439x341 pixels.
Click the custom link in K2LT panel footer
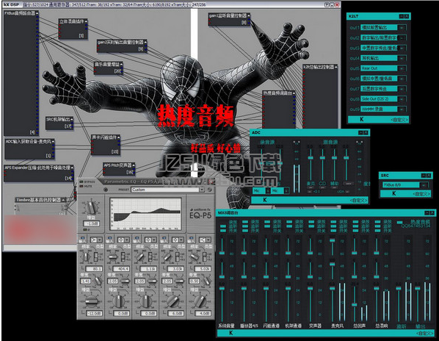point(399,120)
